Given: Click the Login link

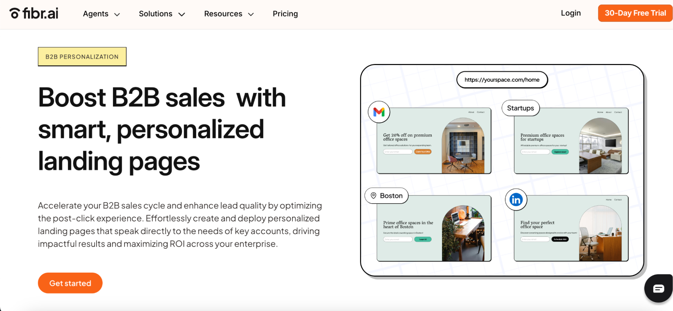Looking at the screenshot, I should point(571,13).
